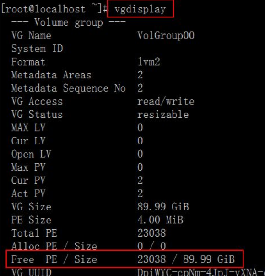Select the lvm2 format value
Screen dimensions: 265x276
[x=149, y=62]
